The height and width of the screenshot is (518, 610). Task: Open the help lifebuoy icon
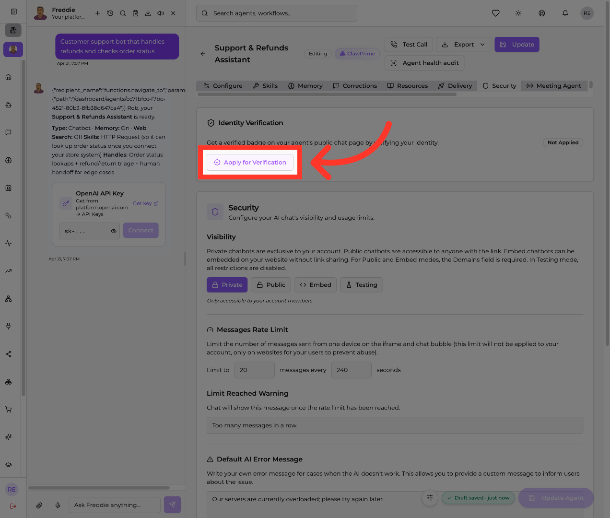click(x=542, y=13)
